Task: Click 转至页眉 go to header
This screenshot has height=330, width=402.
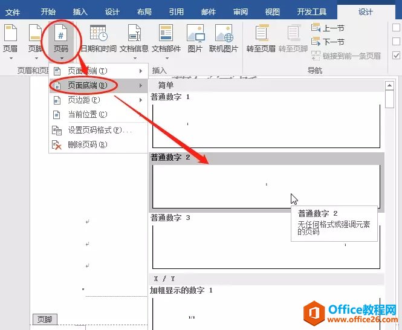Action: [261, 39]
